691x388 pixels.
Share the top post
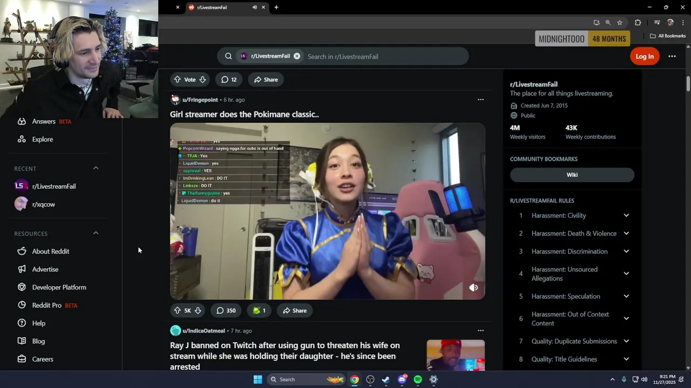click(x=266, y=80)
